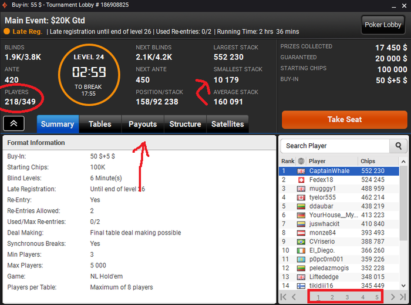The image size is (411, 305).
Task: Select page 3 in the pagination
Action: (x=347, y=297)
